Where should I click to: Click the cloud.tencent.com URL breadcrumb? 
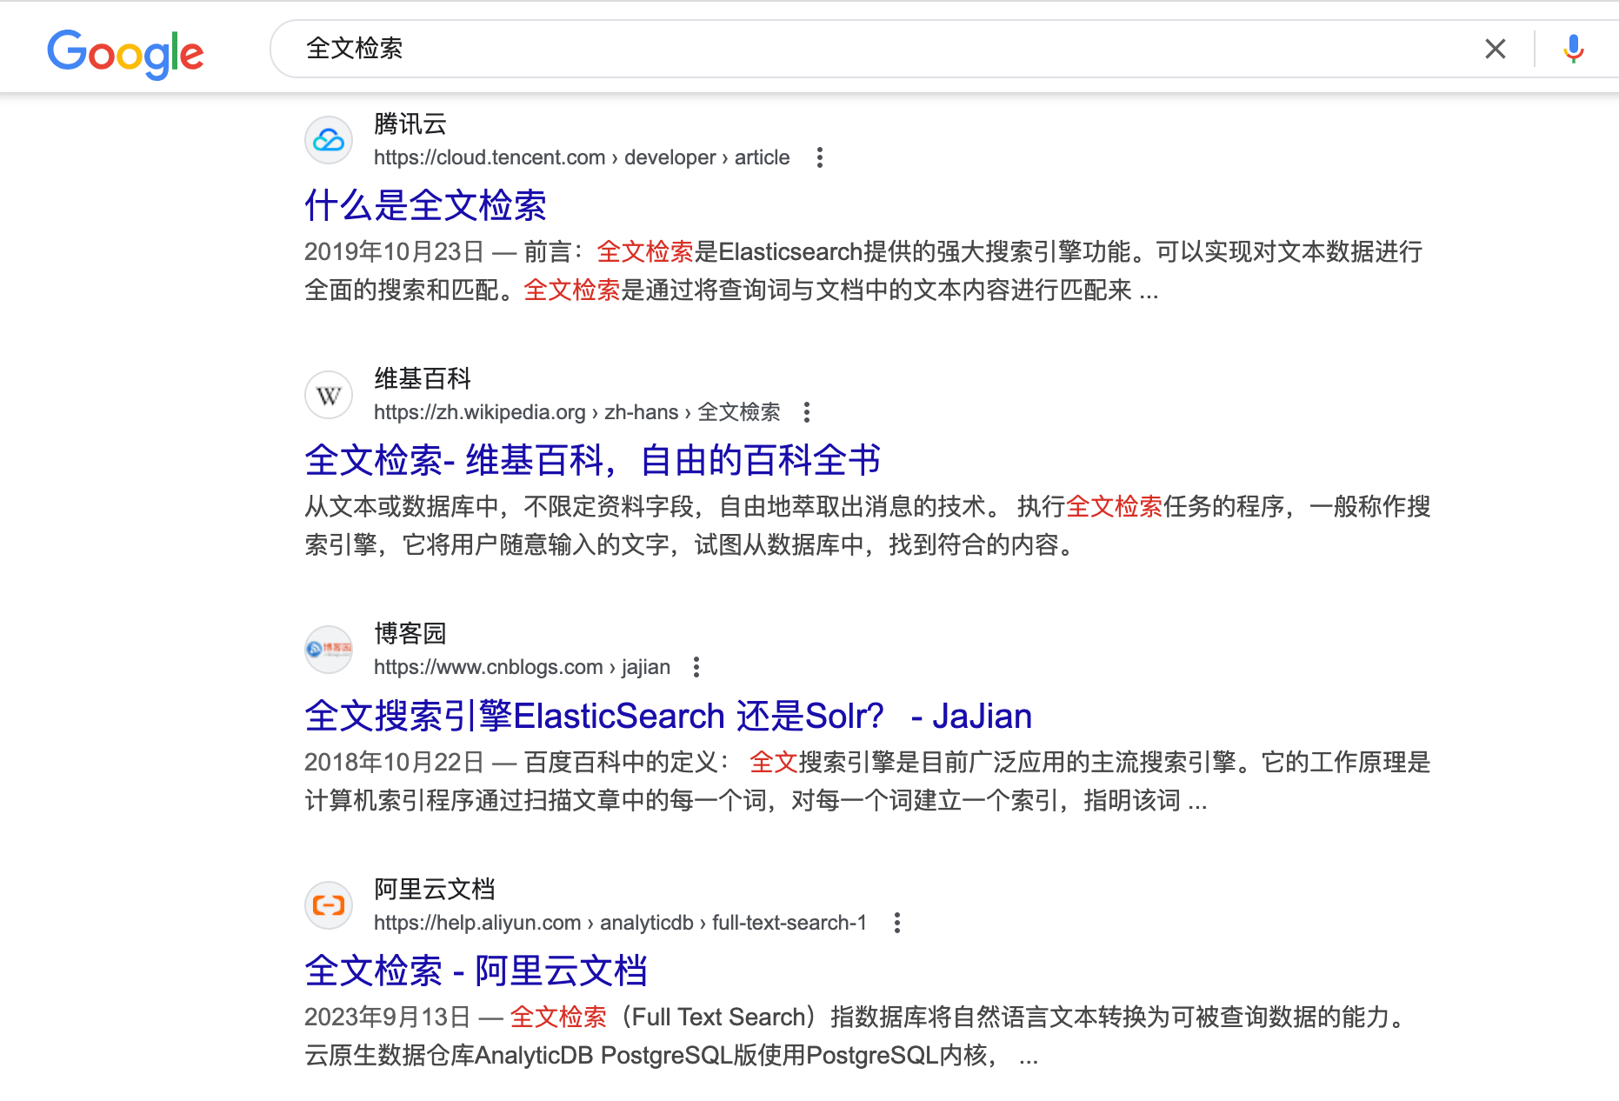[x=581, y=157]
